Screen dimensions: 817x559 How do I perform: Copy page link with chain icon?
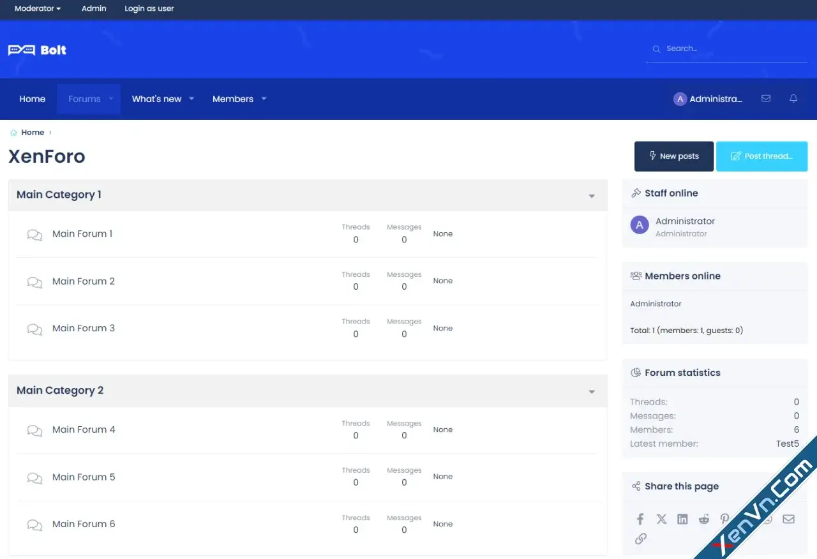pos(641,539)
